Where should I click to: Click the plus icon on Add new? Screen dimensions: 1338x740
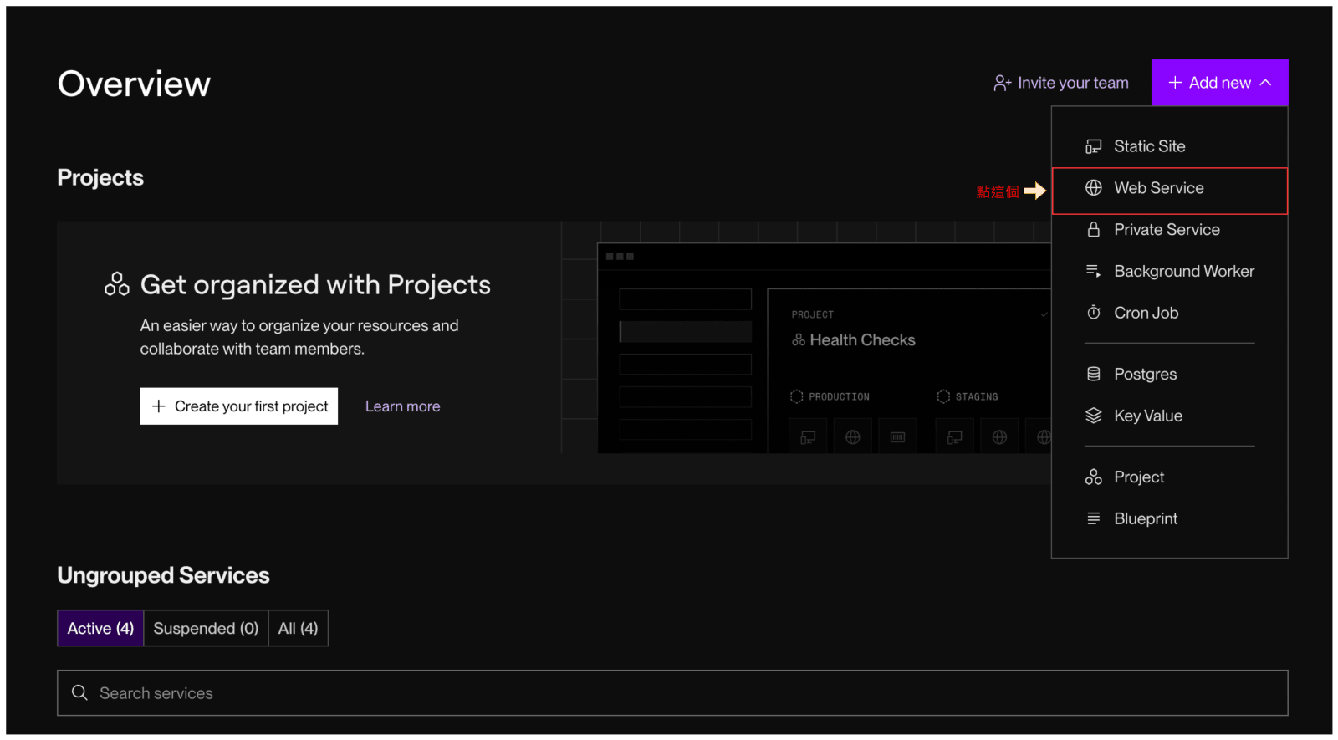(1175, 83)
